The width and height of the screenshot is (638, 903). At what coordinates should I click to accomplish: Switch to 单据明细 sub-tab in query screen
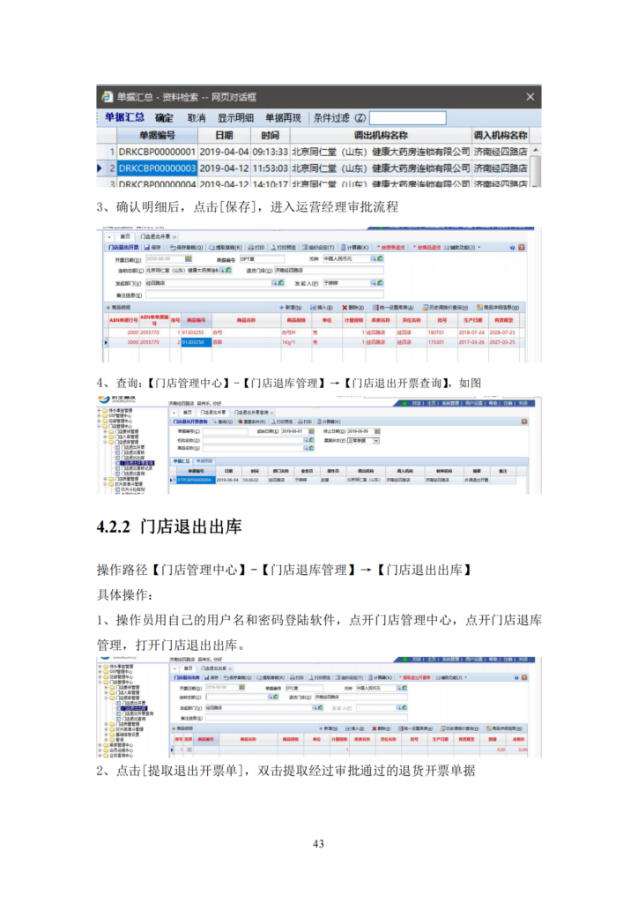(x=204, y=461)
